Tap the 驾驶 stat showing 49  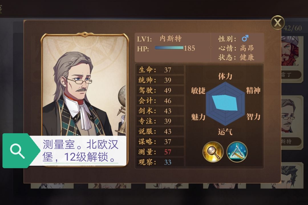(x=160, y=90)
